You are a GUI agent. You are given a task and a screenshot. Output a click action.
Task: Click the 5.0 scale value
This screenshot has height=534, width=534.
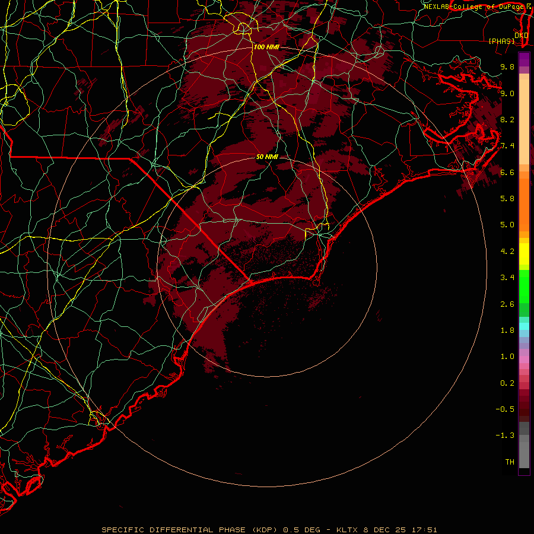pos(507,225)
